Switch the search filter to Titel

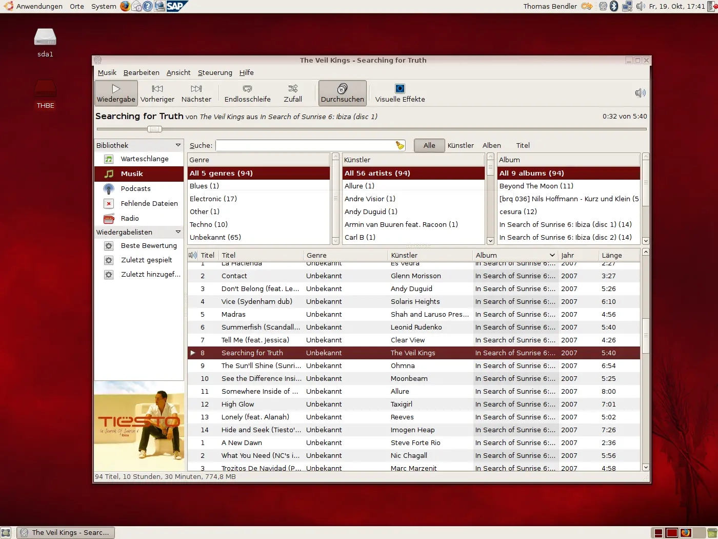click(x=523, y=145)
